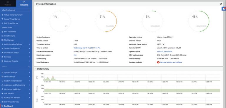Image resolution: width=226 pixels, height=108 pixels.
Task: Expand the Logs and Reports submenu arrow
Action: (x=29, y=61)
